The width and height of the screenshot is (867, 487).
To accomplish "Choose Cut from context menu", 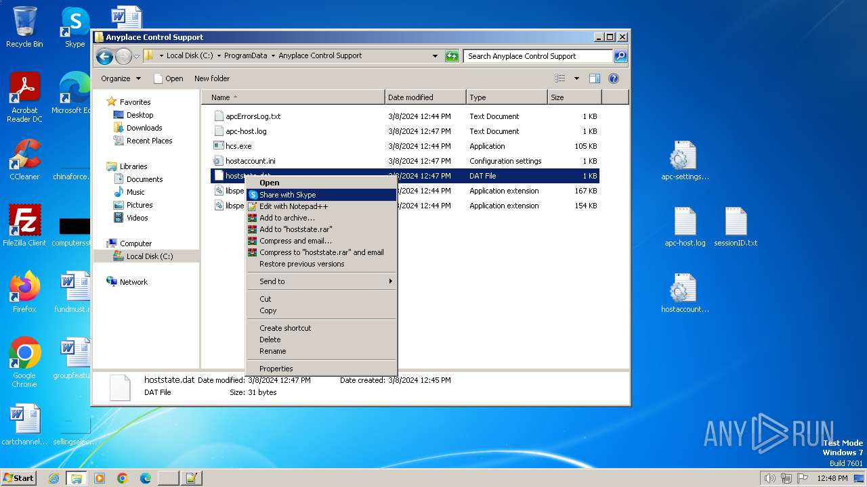I will tap(321, 299).
